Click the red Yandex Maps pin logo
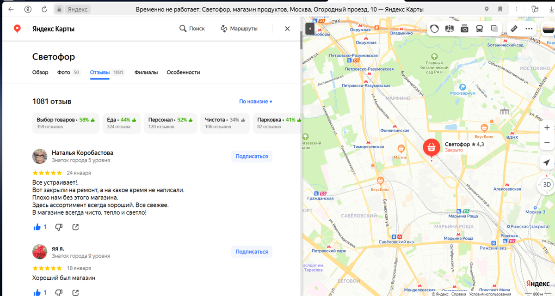This screenshot has width=555, height=296. tap(17, 29)
